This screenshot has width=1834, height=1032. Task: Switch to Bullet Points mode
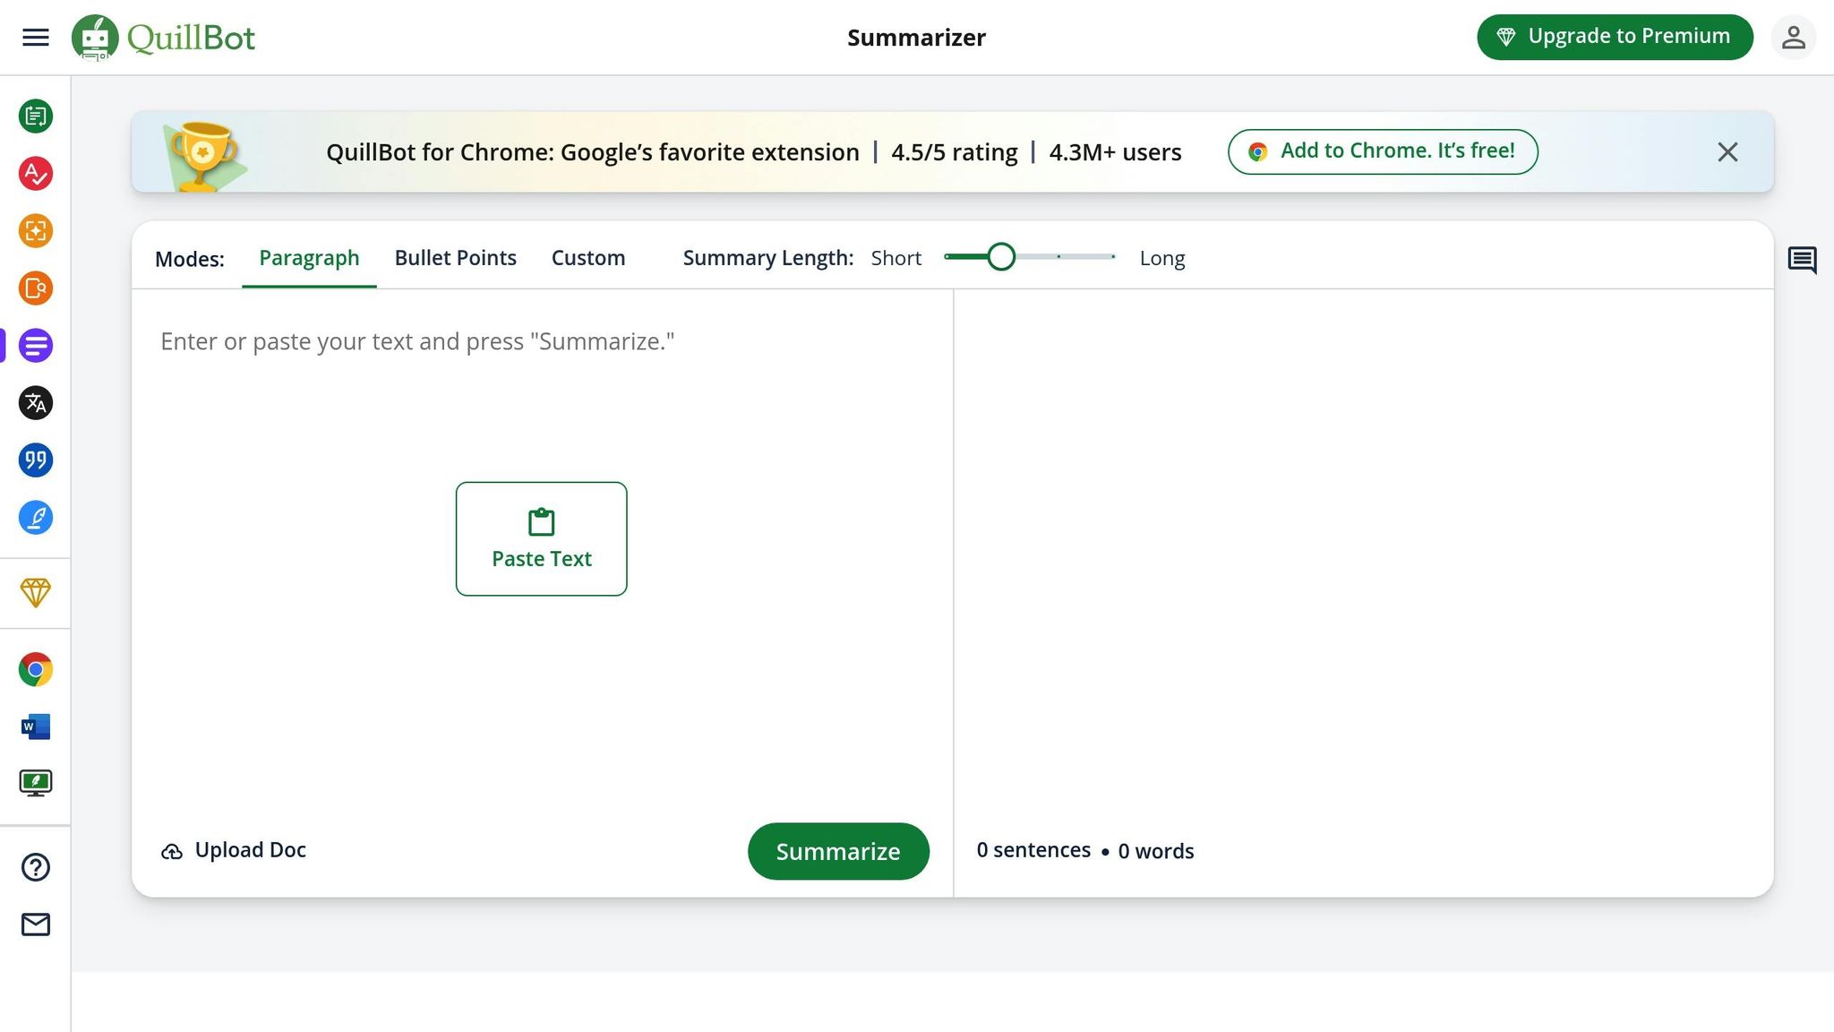tap(455, 257)
